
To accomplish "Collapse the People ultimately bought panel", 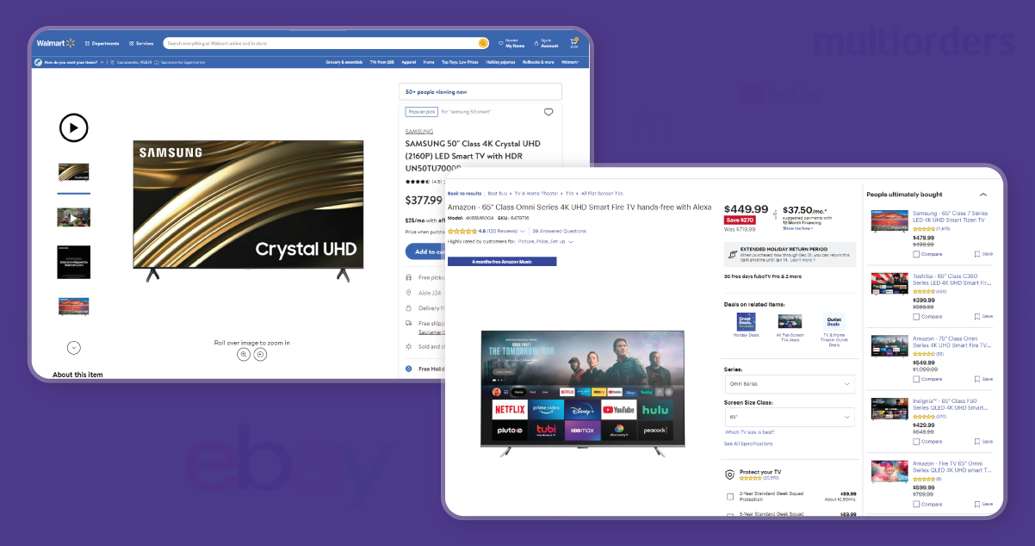I will coord(983,195).
